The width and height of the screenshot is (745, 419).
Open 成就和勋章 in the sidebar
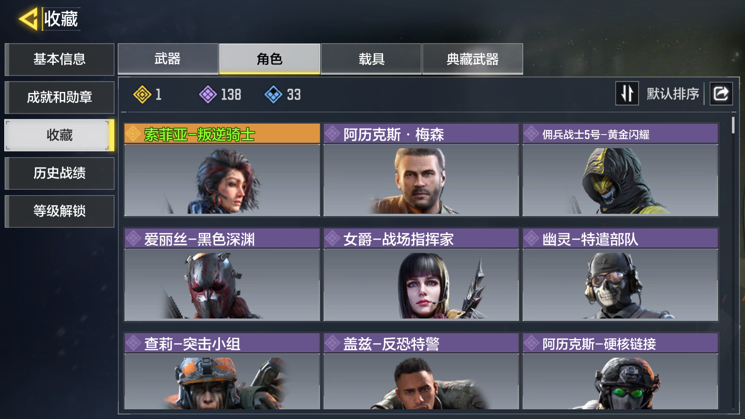tap(59, 97)
